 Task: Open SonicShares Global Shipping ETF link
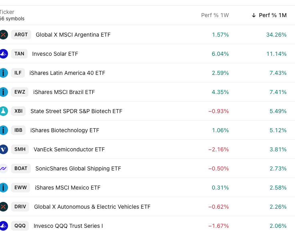tap(78, 168)
